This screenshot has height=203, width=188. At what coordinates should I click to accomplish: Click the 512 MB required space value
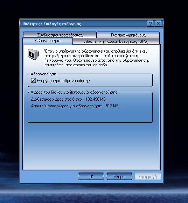[x=112, y=106]
